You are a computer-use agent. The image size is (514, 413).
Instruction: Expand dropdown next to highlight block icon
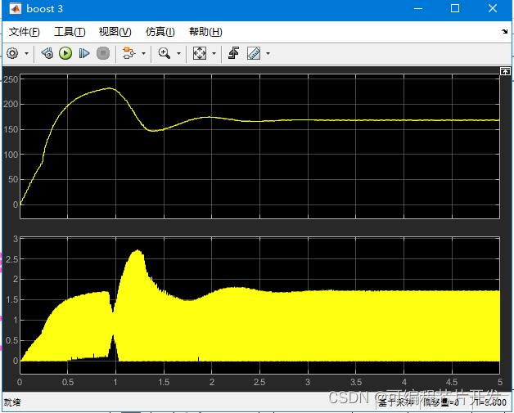pyautogui.click(x=143, y=53)
